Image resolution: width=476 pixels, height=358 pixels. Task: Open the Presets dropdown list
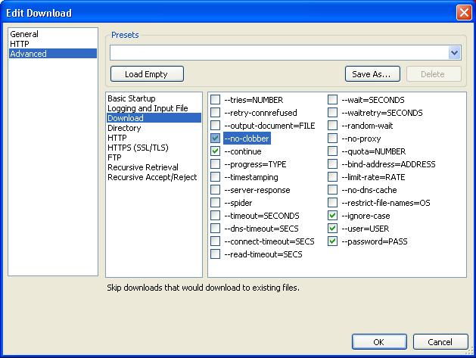point(454,53)
